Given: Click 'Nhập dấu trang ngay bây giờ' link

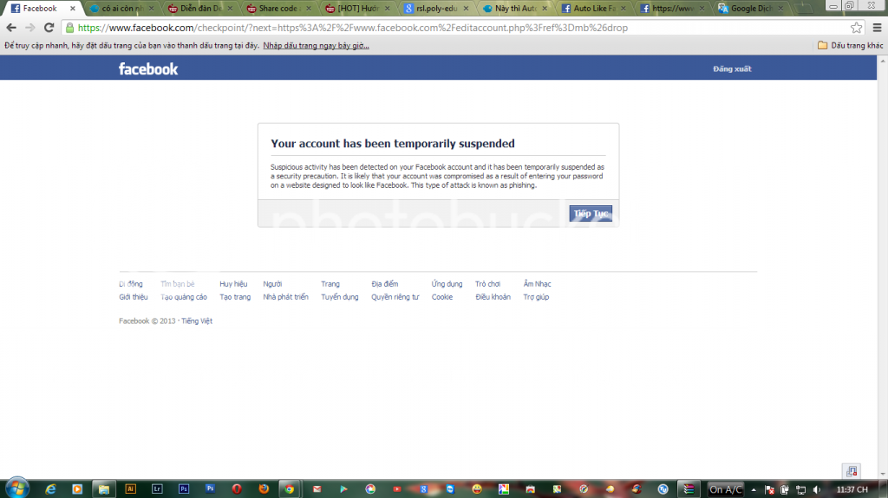Looking at the screenshot, I should pyautogui.click(x=316, y=45).
